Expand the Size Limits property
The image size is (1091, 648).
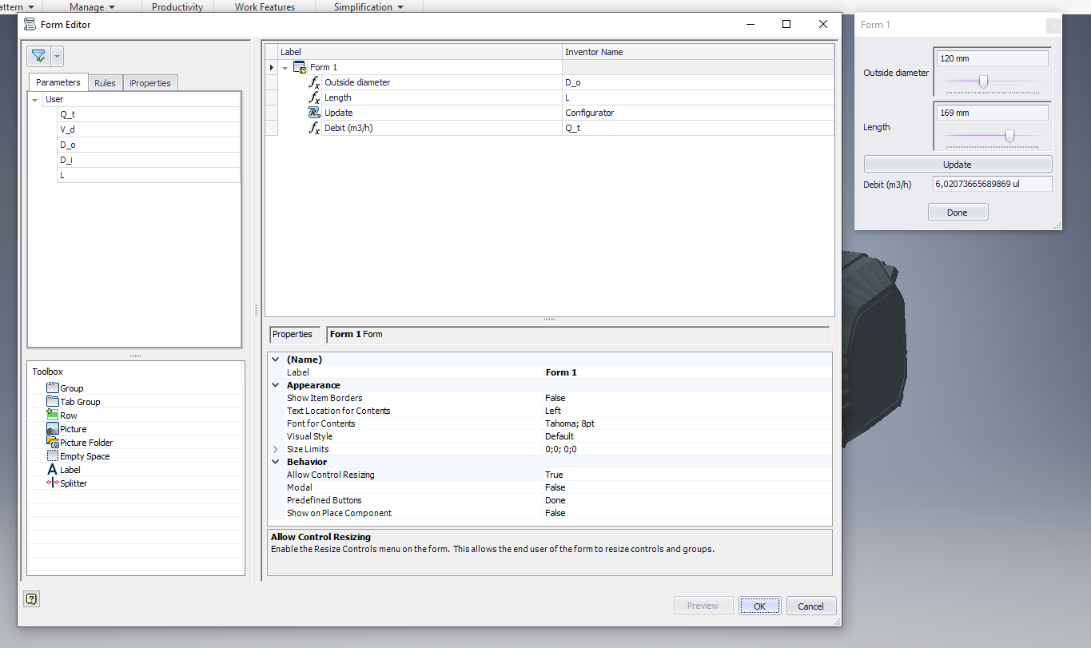pyautogui.click(x=275, y=448)
